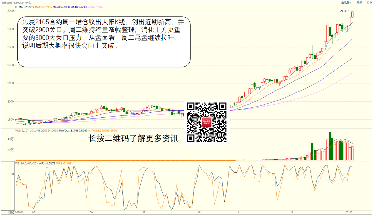Viewport: 375px width, 215px height.
Task: Select the MA5 moving average label
Action: point(27,7)
